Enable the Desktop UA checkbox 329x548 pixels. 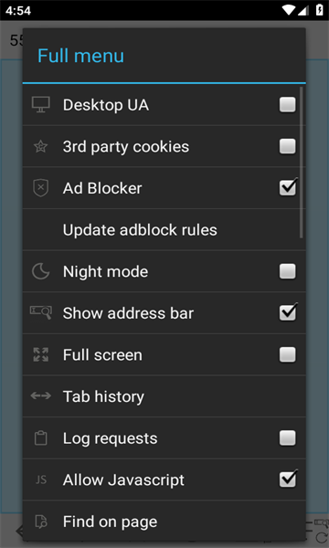(x=287, y=104)
